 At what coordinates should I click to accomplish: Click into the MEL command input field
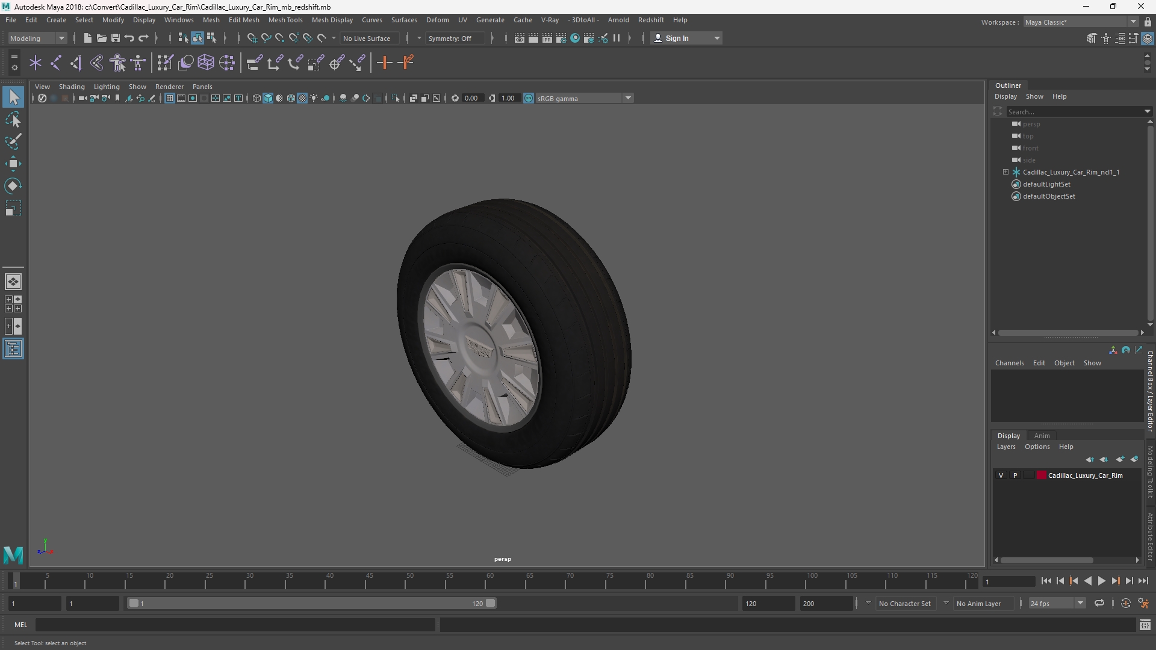235,625
